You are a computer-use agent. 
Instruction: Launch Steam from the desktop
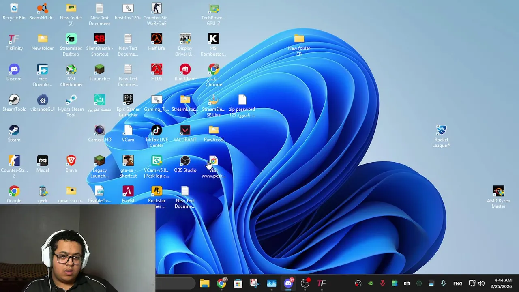(14, 133)
